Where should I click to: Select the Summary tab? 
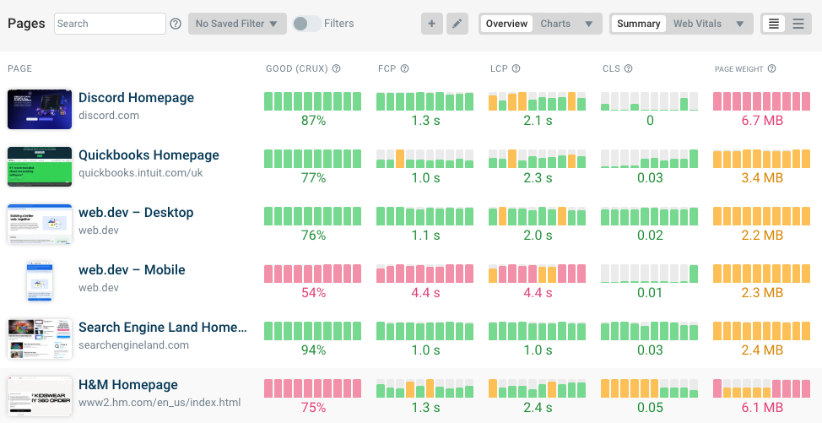pyautogui.click(x=639, y=24)
